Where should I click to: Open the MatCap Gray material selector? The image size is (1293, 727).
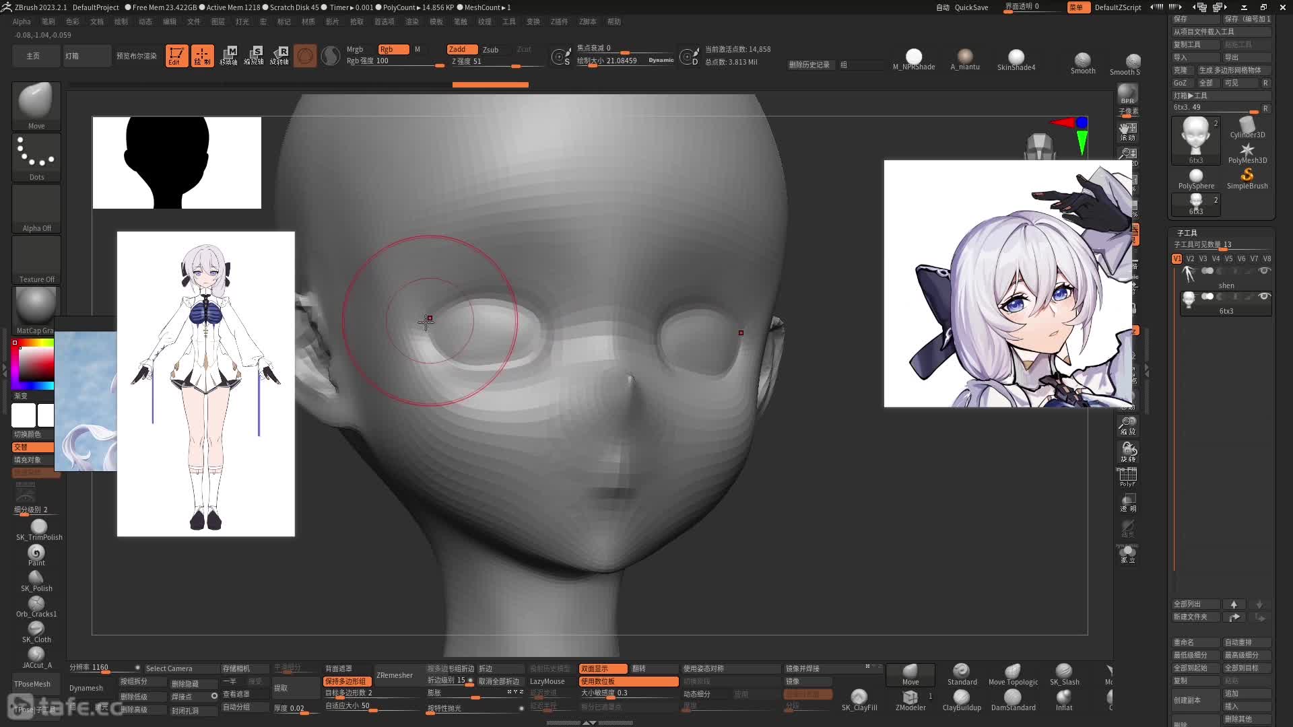[36, 311]
